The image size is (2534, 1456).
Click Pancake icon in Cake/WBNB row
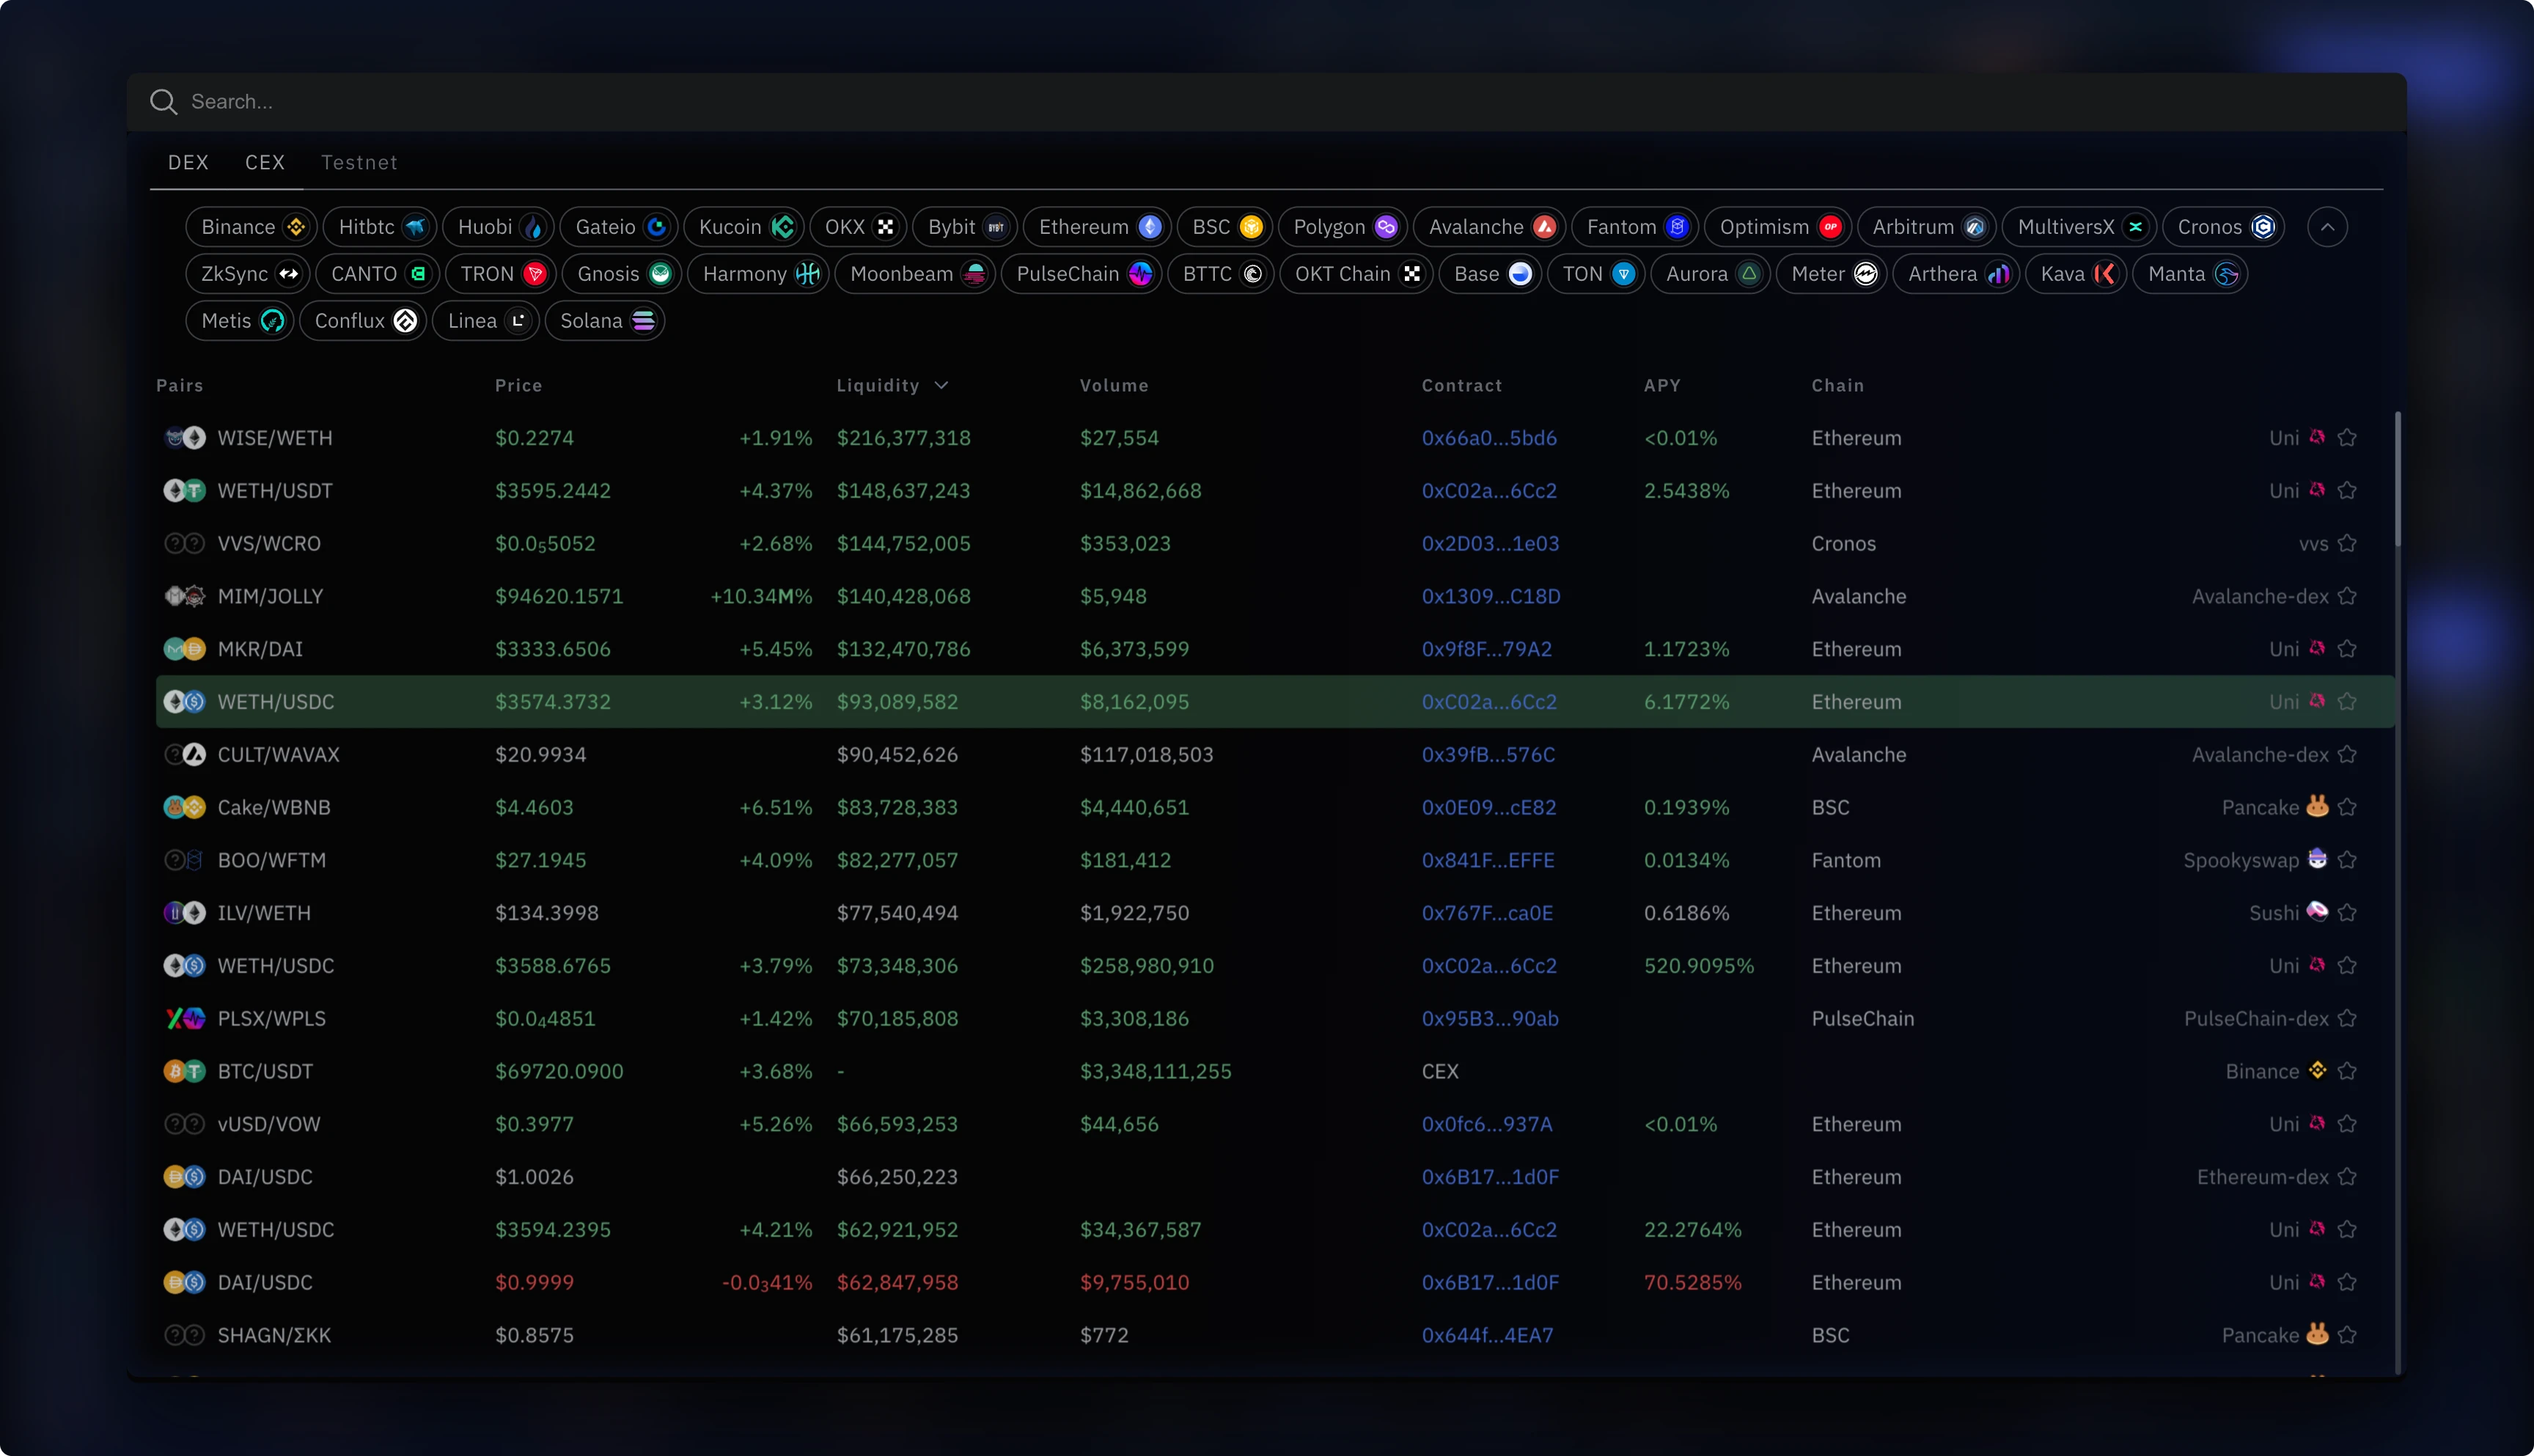click(2317, 806)
